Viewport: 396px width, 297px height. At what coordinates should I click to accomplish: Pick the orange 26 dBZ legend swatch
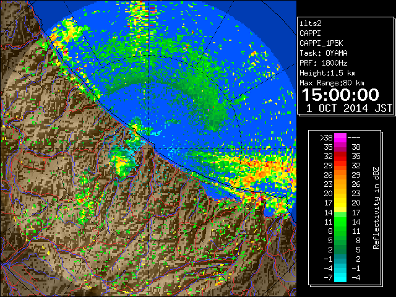340,174
